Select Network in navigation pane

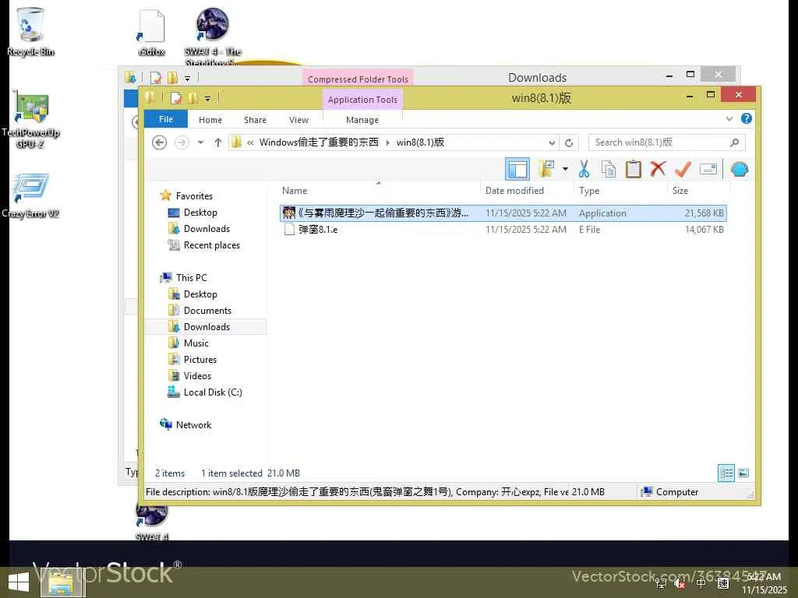click(x=193, y=424)
